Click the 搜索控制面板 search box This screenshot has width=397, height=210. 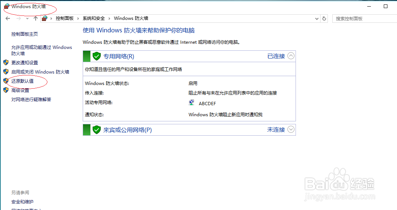click(x=365, y=18)
